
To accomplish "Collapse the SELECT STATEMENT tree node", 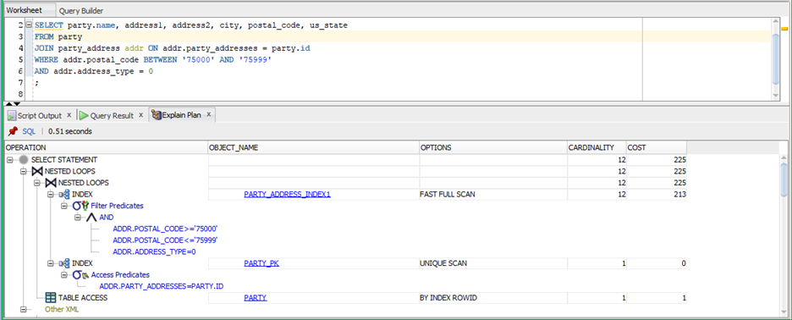I will pos(11,159).
